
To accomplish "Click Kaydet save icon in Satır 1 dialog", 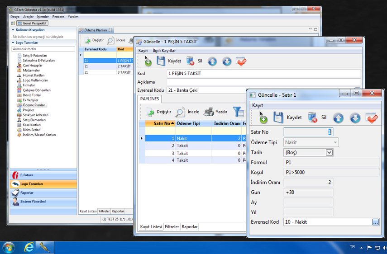I will point(278,118).
